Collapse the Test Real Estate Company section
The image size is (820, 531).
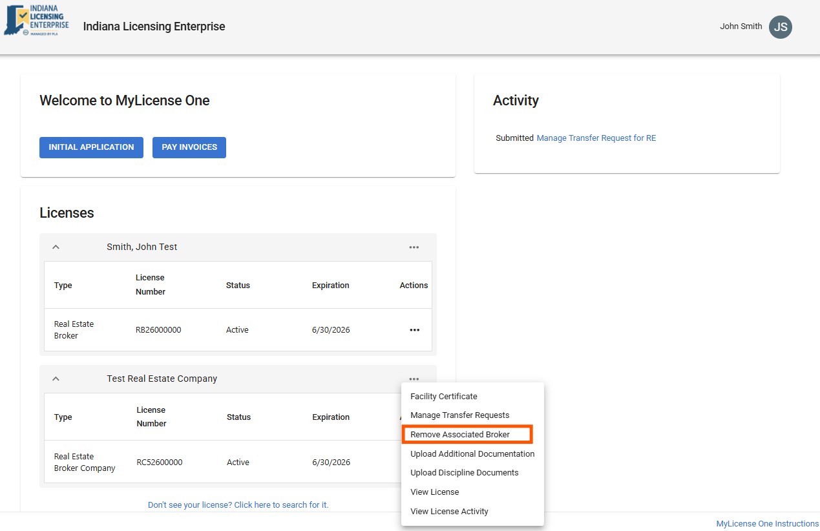[56, 379]
